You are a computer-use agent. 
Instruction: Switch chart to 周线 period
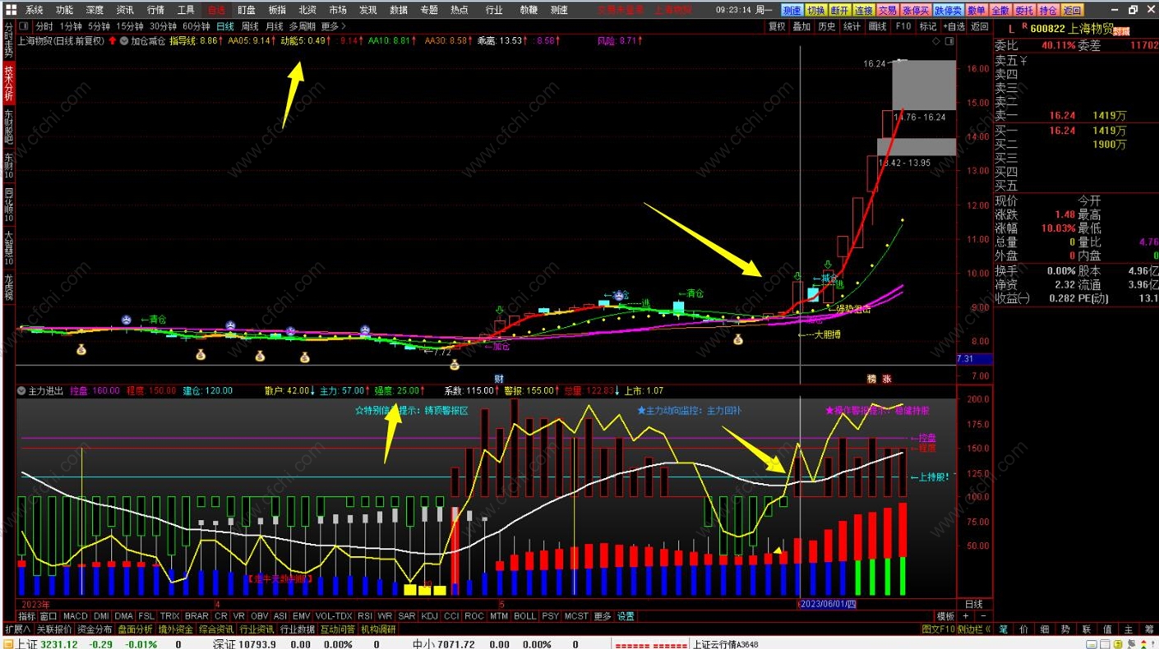250,26
